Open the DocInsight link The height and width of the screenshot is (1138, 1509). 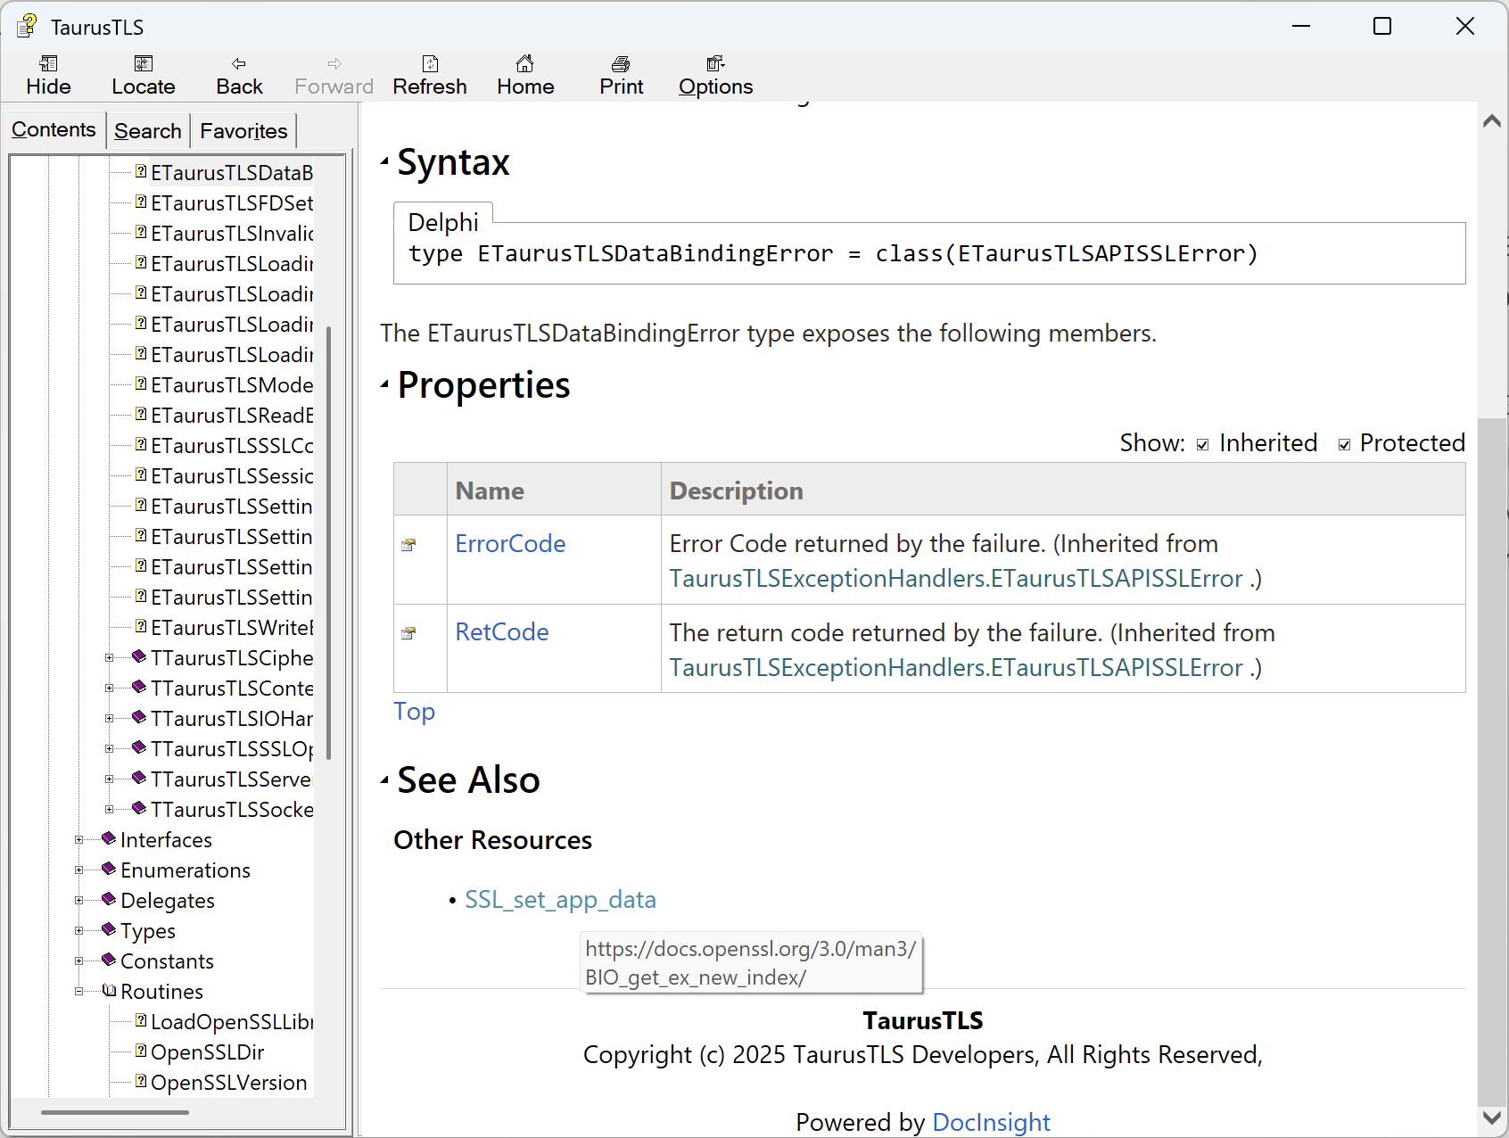tap(991, 1122)
